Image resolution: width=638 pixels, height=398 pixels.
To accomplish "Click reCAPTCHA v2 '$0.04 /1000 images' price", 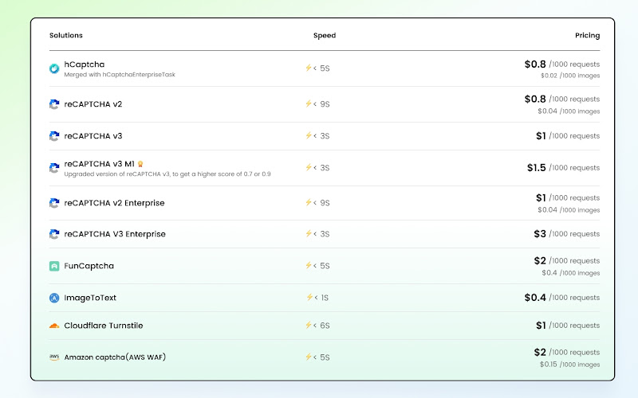I will coord(569,111).
